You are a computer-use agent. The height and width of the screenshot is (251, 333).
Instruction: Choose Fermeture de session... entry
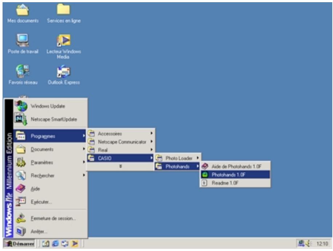tap(50, 218)
